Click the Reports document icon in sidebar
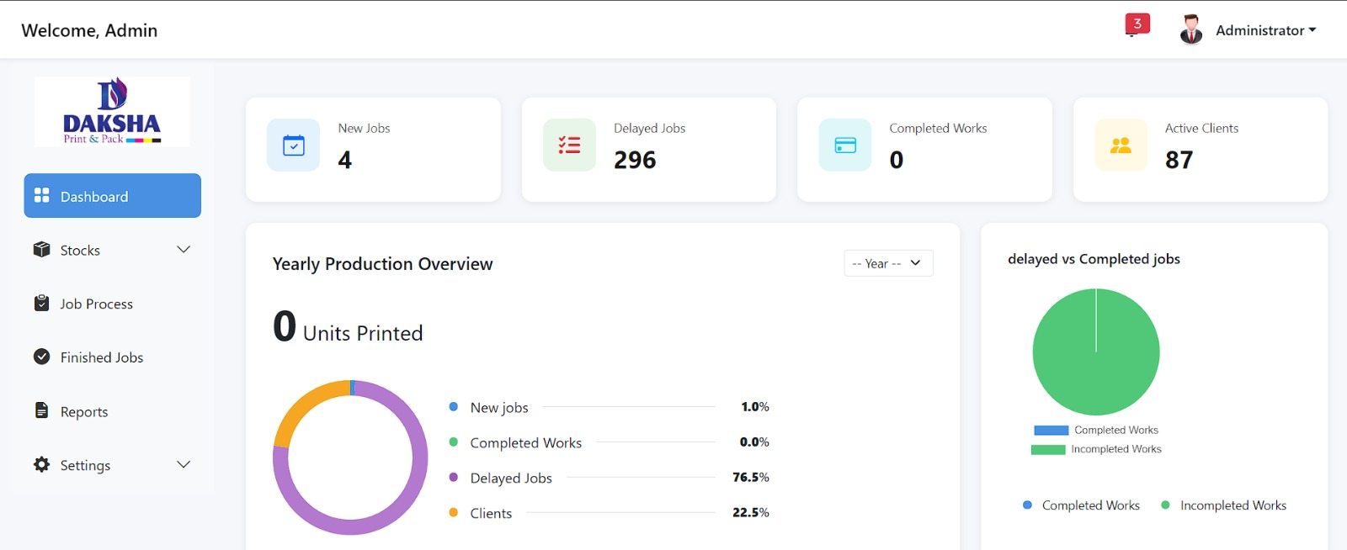 click(x=41, y=410)
